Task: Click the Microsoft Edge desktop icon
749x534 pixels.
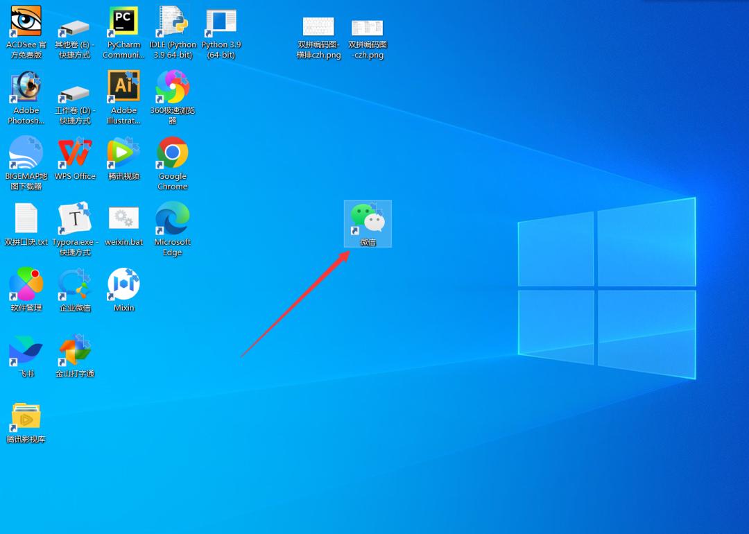Action: [x=172, y=218]
